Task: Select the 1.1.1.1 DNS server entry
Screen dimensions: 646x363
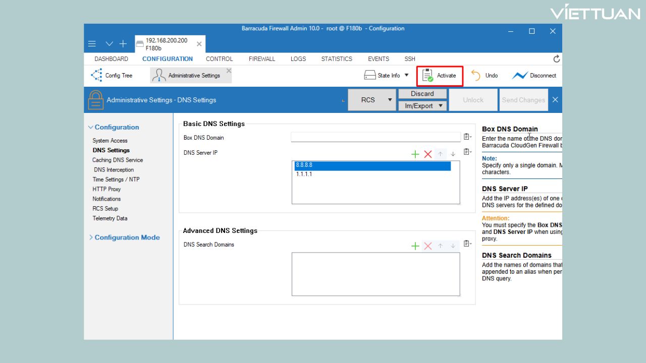Action: pyautogui.click(x=304, y=174)
